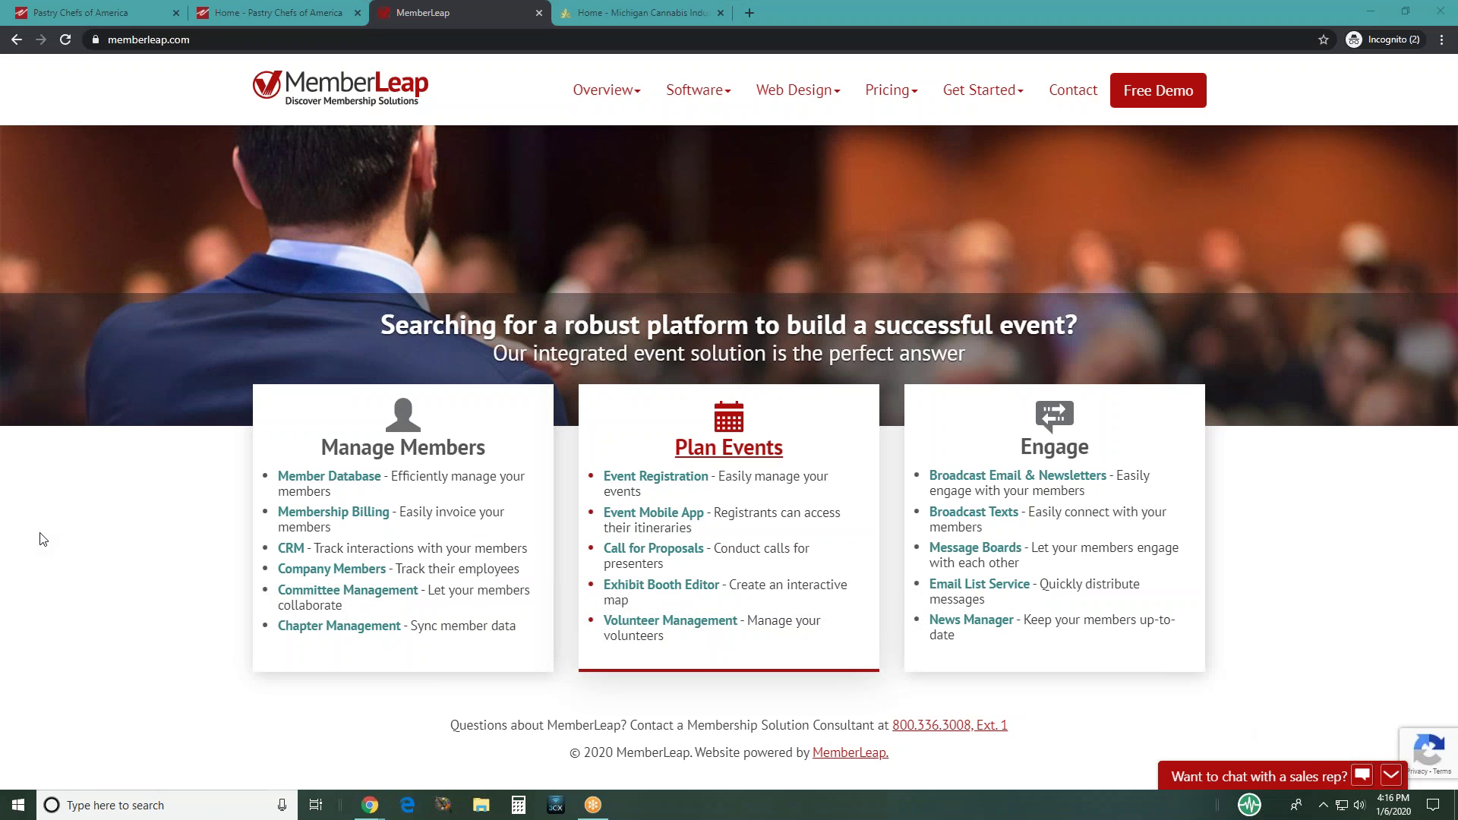Expand the Web Design dropdown menu
The image size is (1458, 820).
[x=798, y=90]
